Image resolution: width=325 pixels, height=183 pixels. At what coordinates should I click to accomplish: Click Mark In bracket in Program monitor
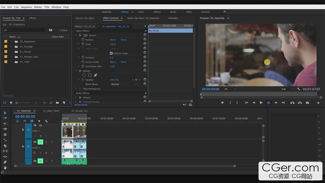(x=230, y=103)
